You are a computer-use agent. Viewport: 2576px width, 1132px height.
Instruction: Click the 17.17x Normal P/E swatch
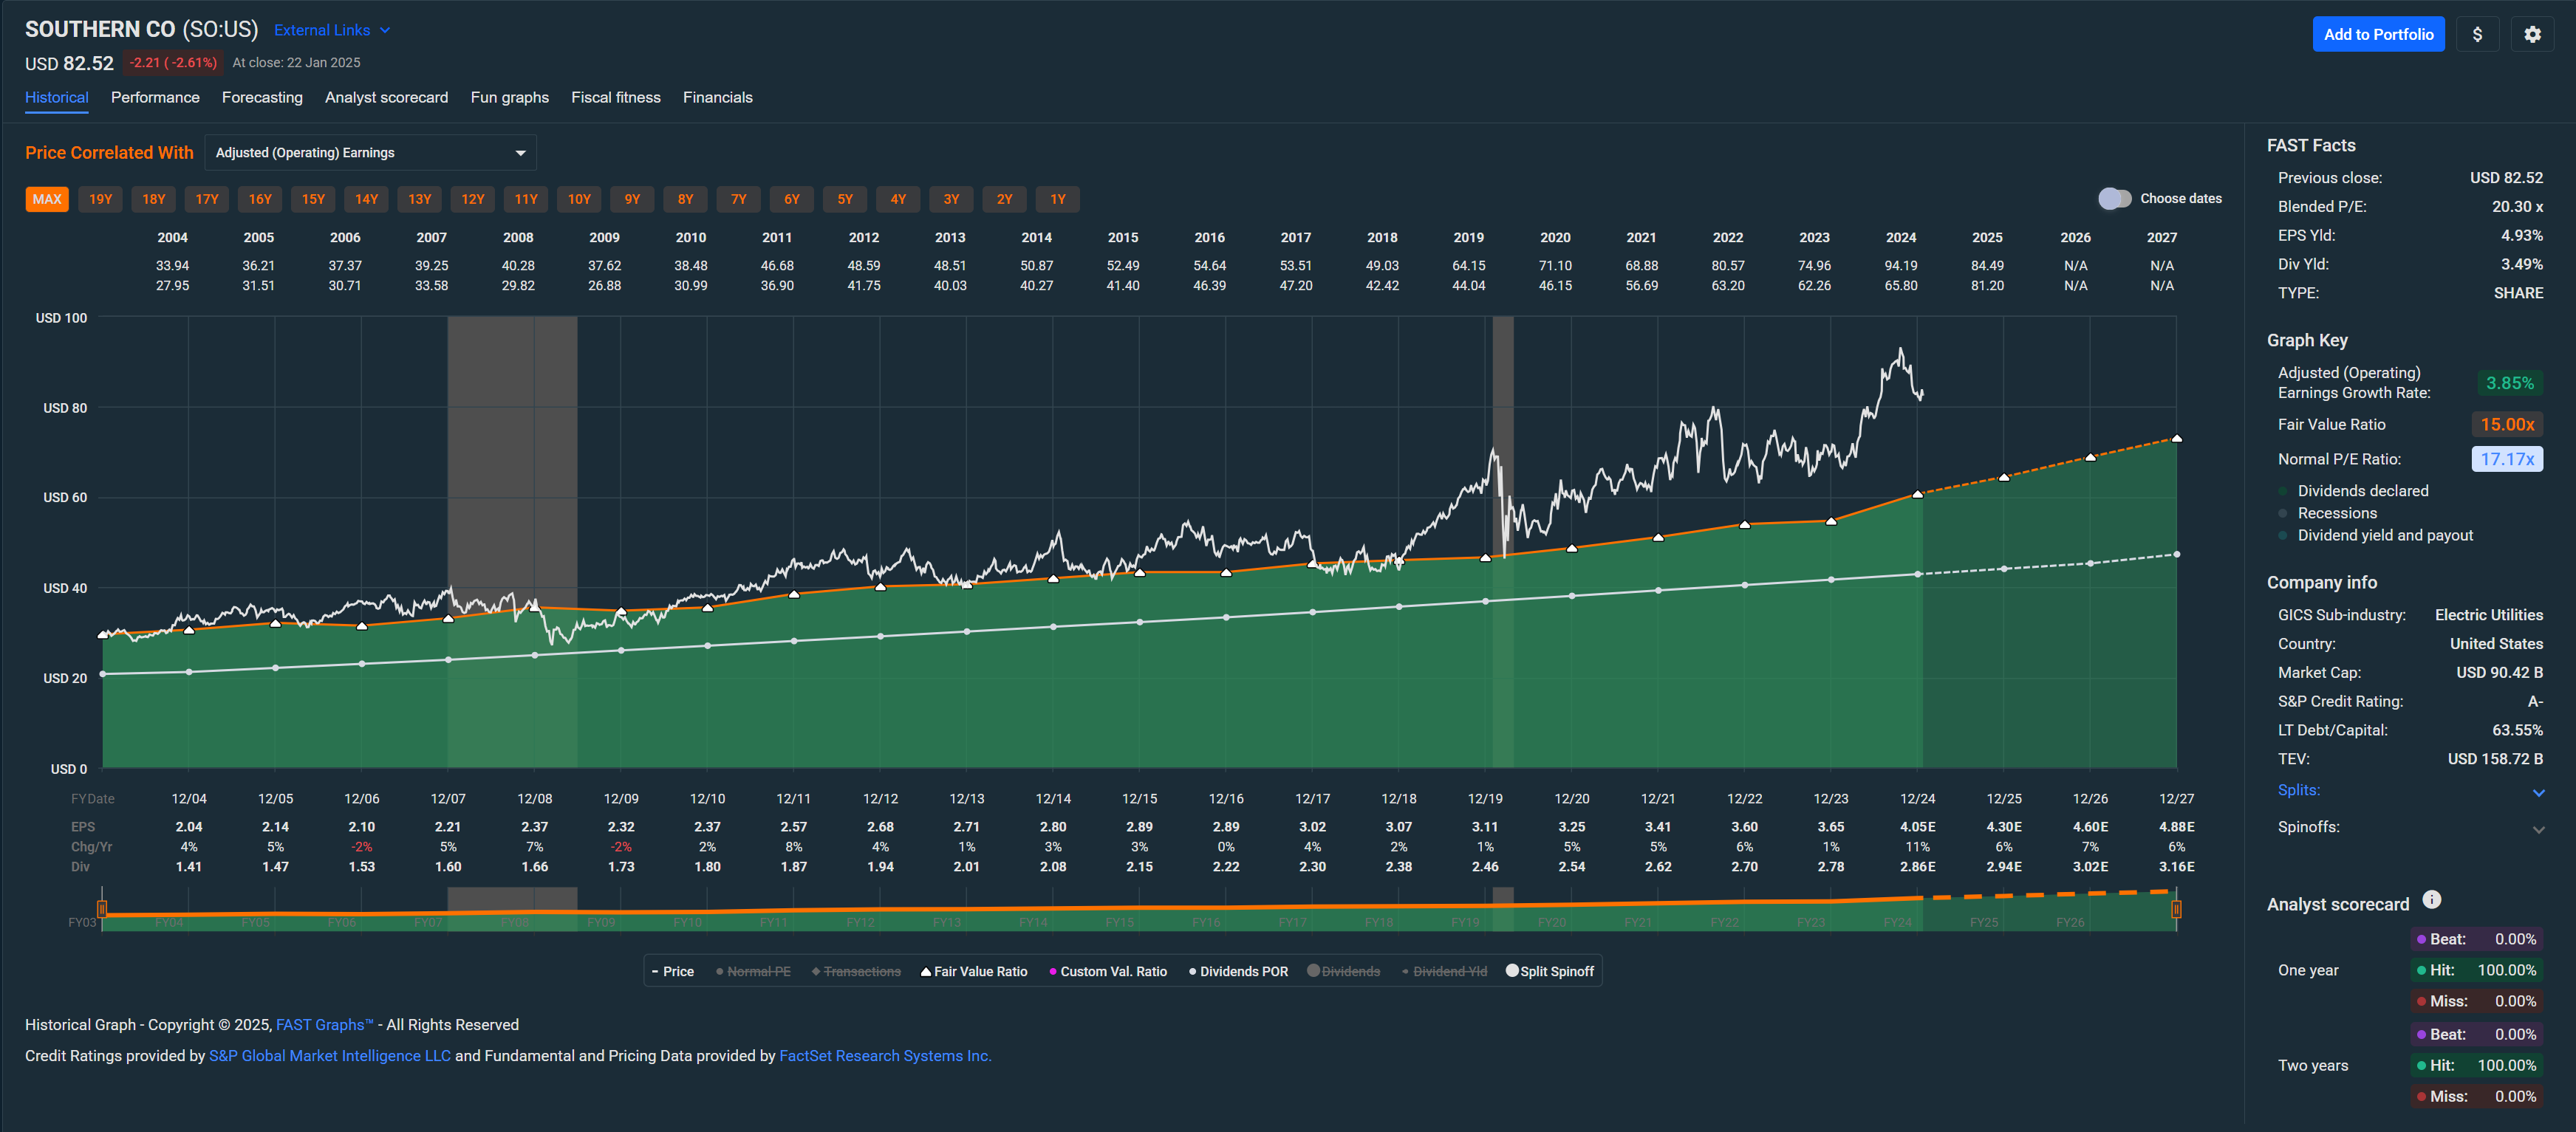pos(2507,459)
